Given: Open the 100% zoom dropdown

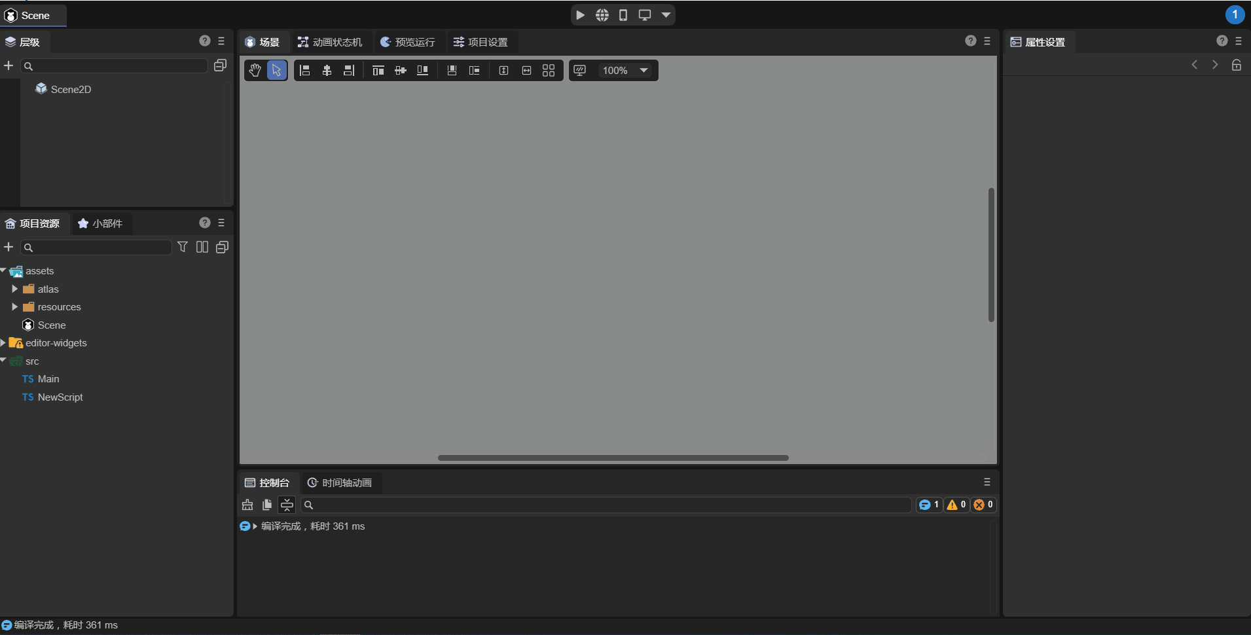Looking at the screenshot, I should coord(644,71).
